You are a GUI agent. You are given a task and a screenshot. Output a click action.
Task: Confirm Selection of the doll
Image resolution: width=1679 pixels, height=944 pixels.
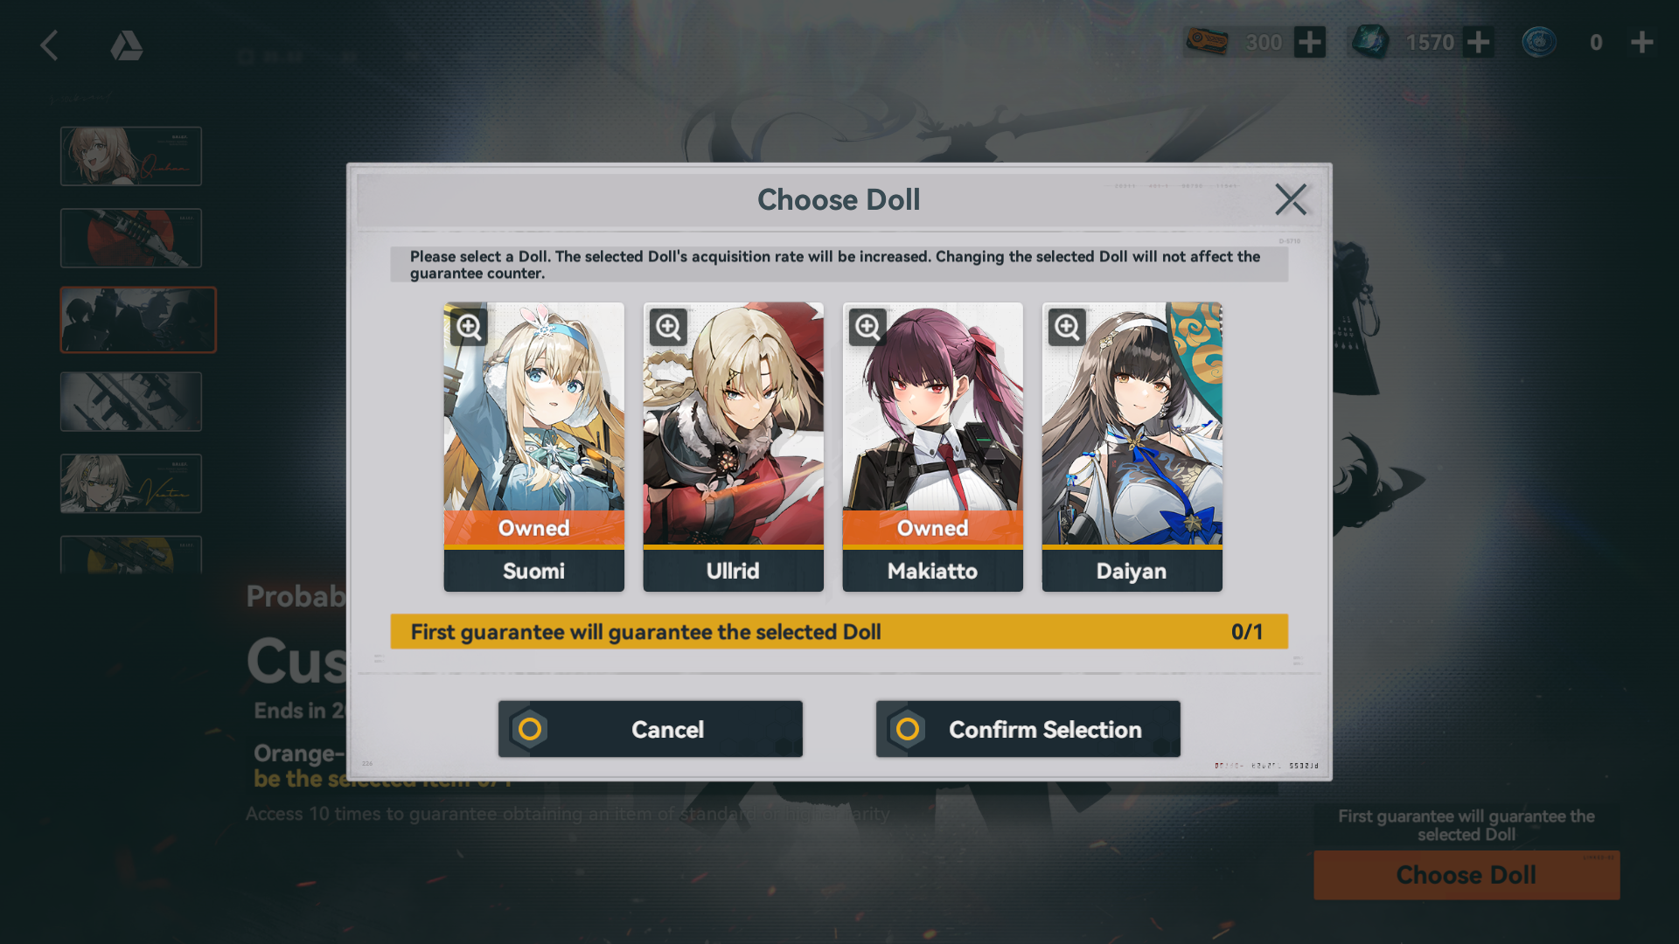coord(1028,729)
